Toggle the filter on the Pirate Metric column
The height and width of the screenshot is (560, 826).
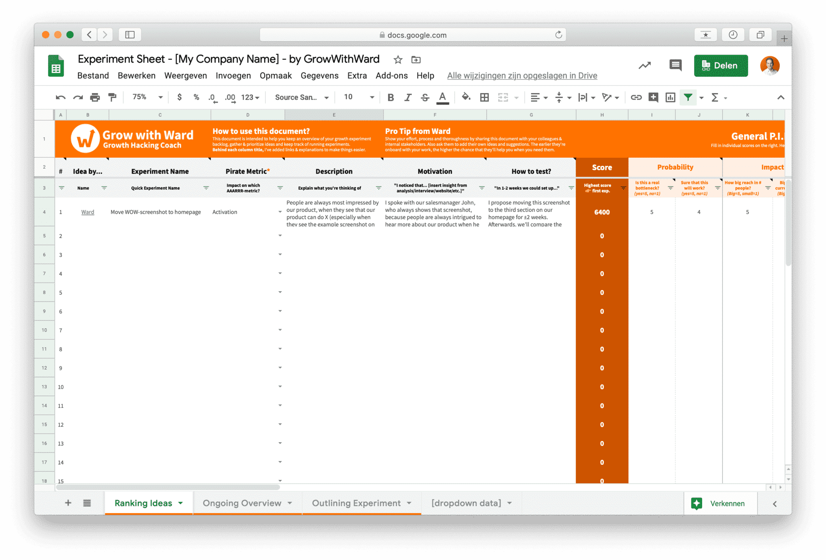coord(280,188)
